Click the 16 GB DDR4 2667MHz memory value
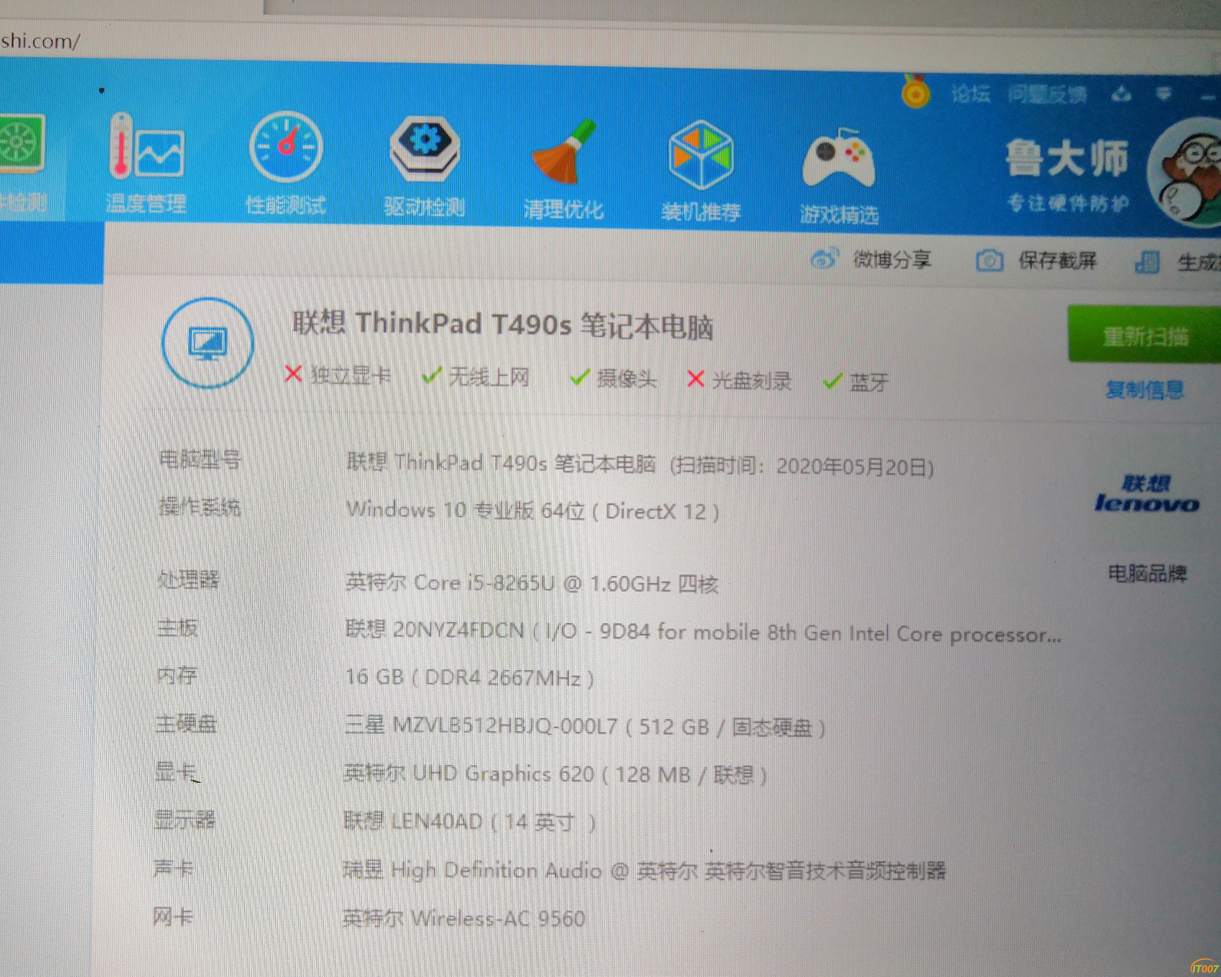Screen dimensions: 1221x977 coord(469,677)
